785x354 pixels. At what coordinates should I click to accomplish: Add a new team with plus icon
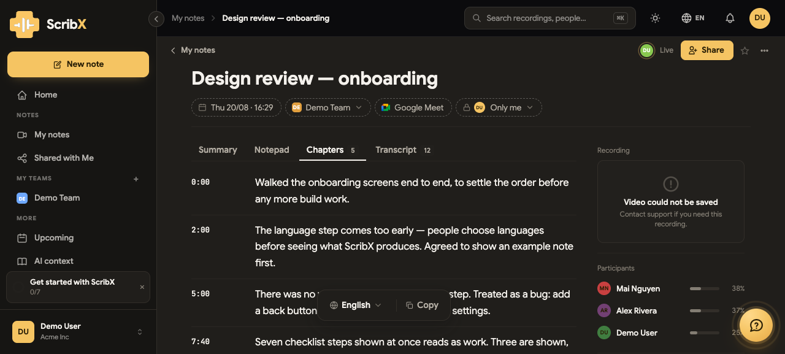136,179
